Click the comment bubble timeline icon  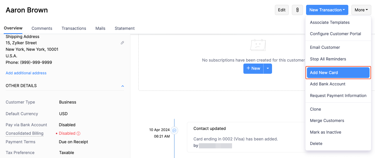(x=174, y=130)
